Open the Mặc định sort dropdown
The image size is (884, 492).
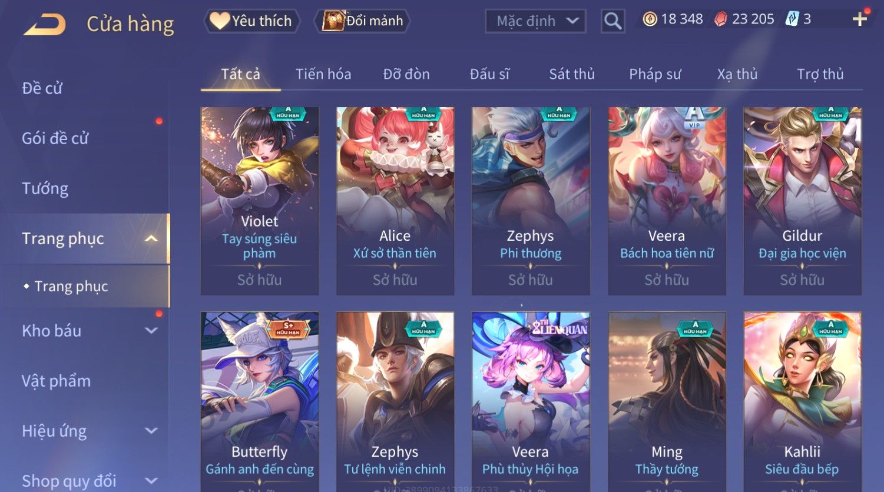[x=535, y=21]
